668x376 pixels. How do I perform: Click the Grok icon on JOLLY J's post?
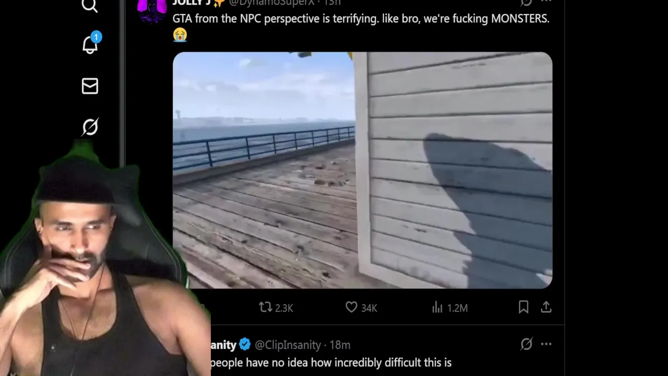[x=526, y=3]
